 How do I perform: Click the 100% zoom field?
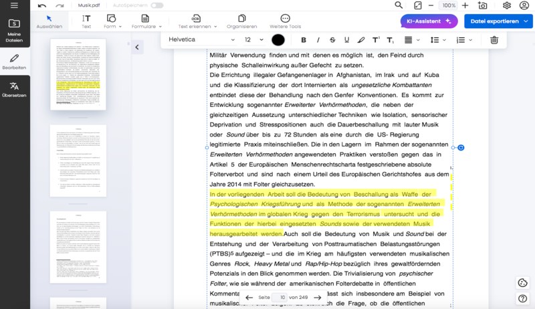click(449, 5)
